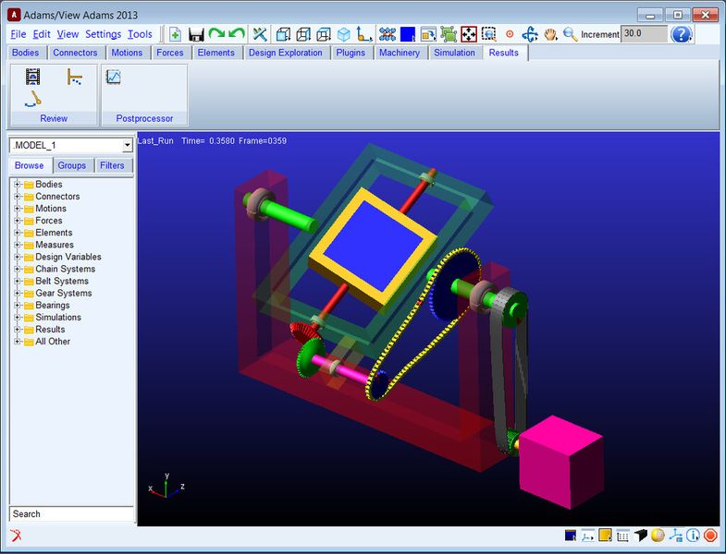
Task: Expand the Bodies tree node
Action: click(17, 185)
